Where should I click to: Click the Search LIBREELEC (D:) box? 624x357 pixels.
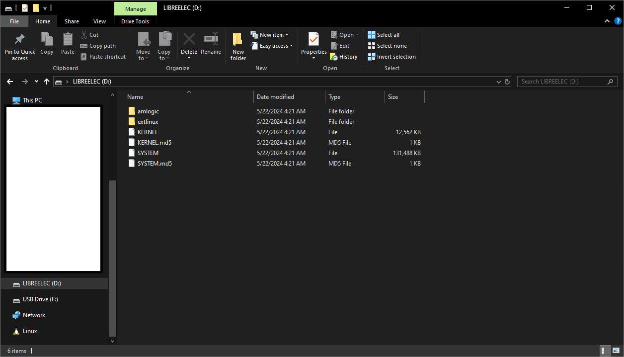pyautogui.click(x=562, y=82)
